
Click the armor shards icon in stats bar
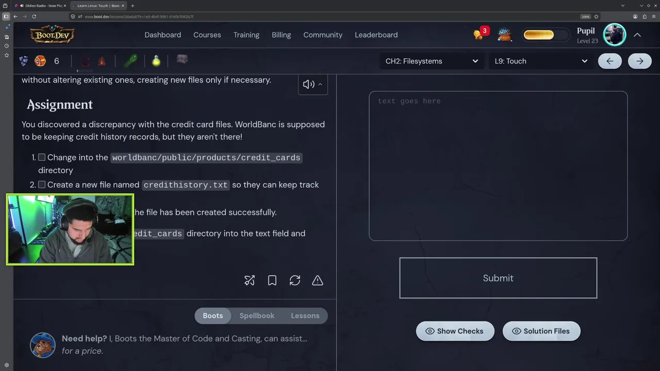tap(24, 61)
